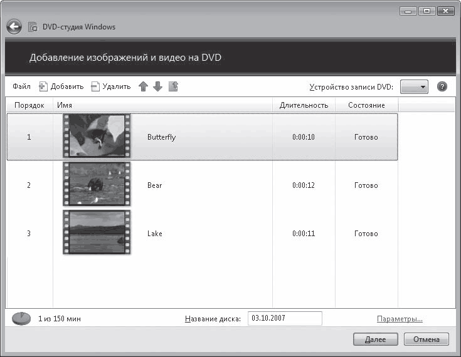Click the Добавить (Add) items icon
Screen dimensions: 461x357
click(43, 87)
